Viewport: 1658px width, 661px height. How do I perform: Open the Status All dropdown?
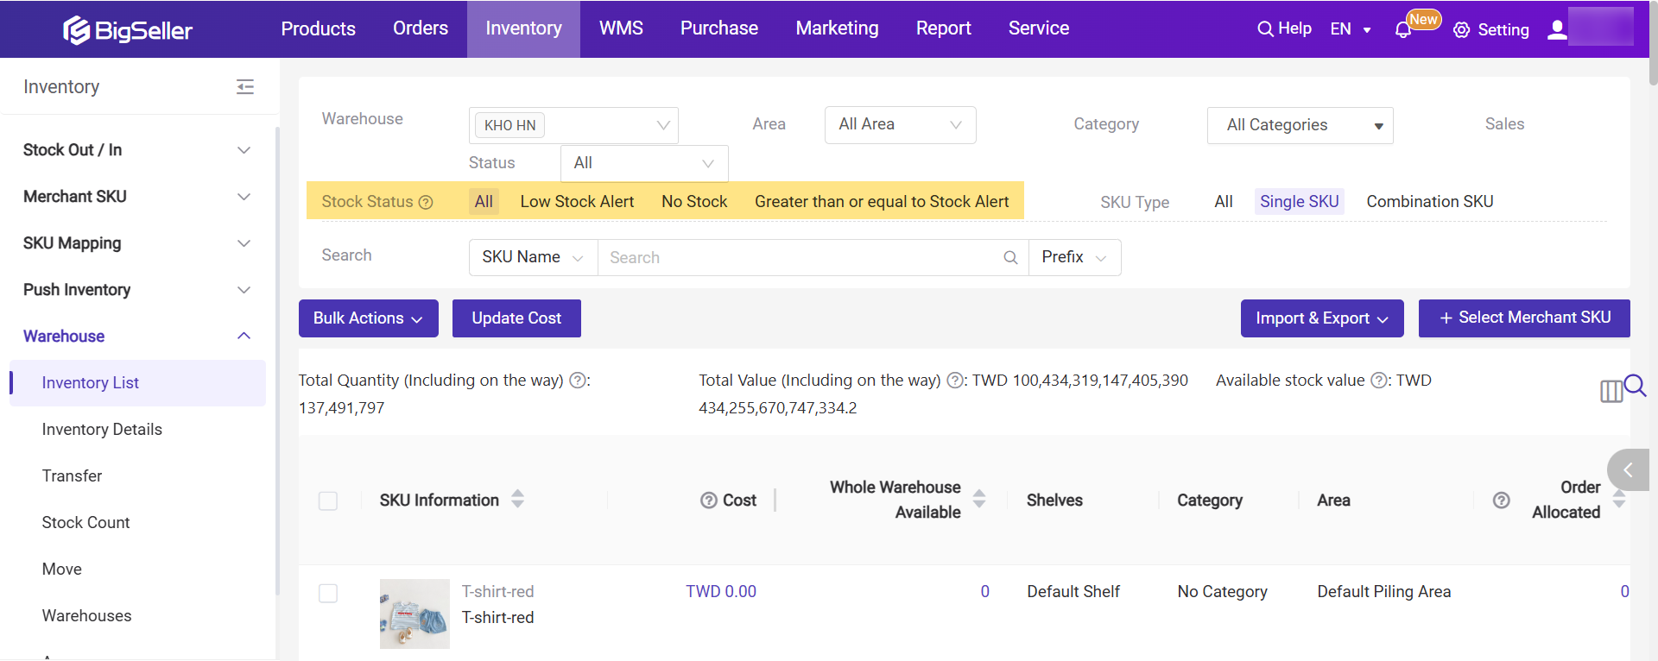(x=644, y=163)
